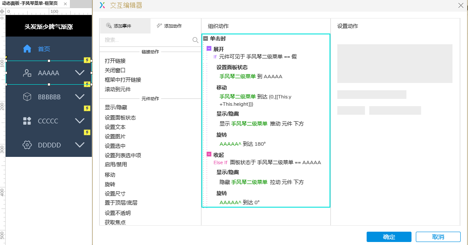Select the 设置图片 action
The image size is (468, 245).
115,137
